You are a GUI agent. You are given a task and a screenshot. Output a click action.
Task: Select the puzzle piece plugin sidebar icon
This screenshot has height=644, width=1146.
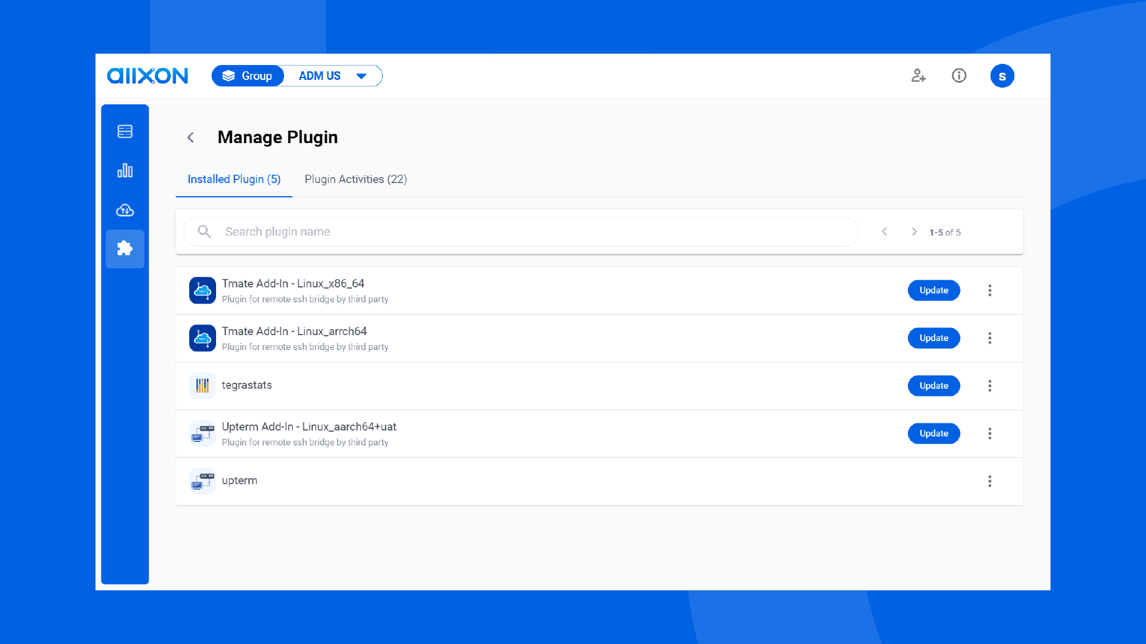point(125,249)
